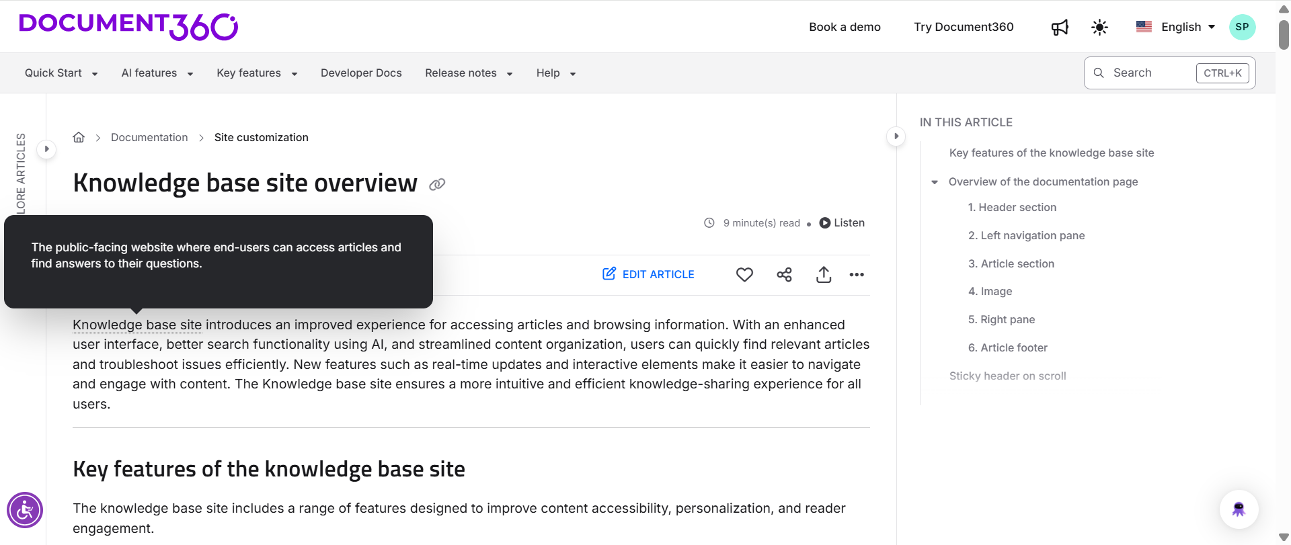Open the English language dropdown

point(1175,27)
